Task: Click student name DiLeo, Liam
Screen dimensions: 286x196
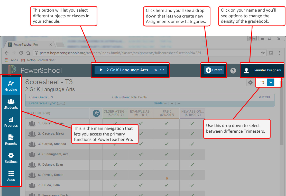Action: pos(51,185)
